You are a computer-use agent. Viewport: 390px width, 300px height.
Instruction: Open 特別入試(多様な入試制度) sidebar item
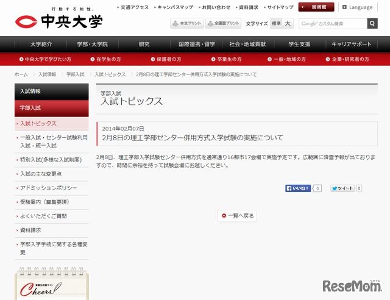[x=51, y=160]
